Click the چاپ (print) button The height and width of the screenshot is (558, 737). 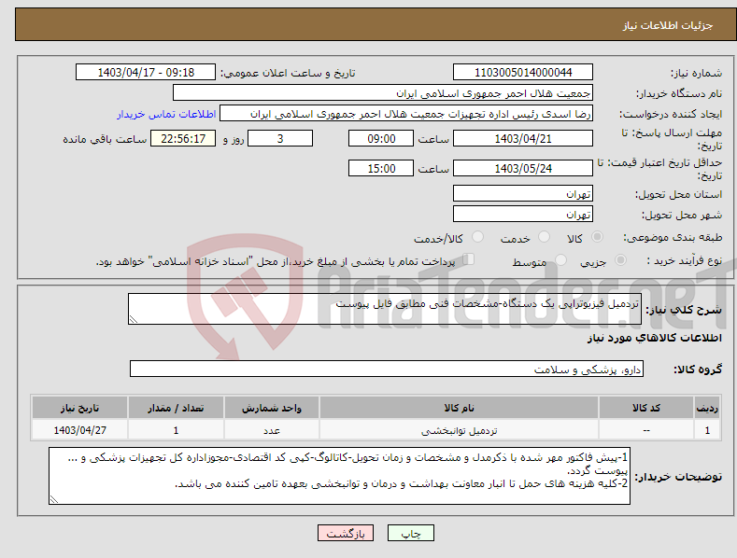click(410, 533)
